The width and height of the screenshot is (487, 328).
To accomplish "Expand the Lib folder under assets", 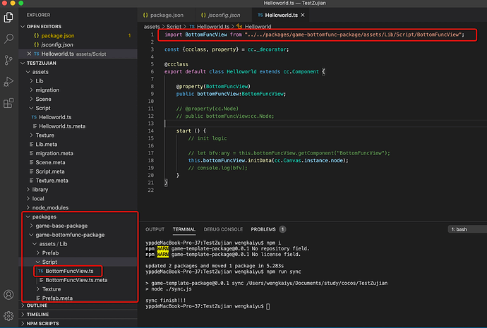I will tap(31, 81).
